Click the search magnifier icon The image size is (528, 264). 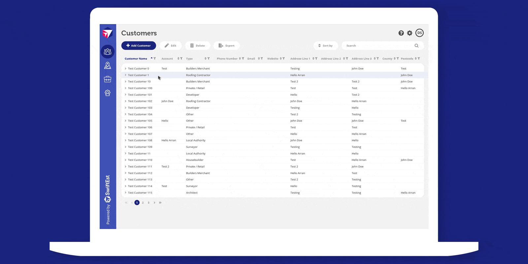[416, 46]
